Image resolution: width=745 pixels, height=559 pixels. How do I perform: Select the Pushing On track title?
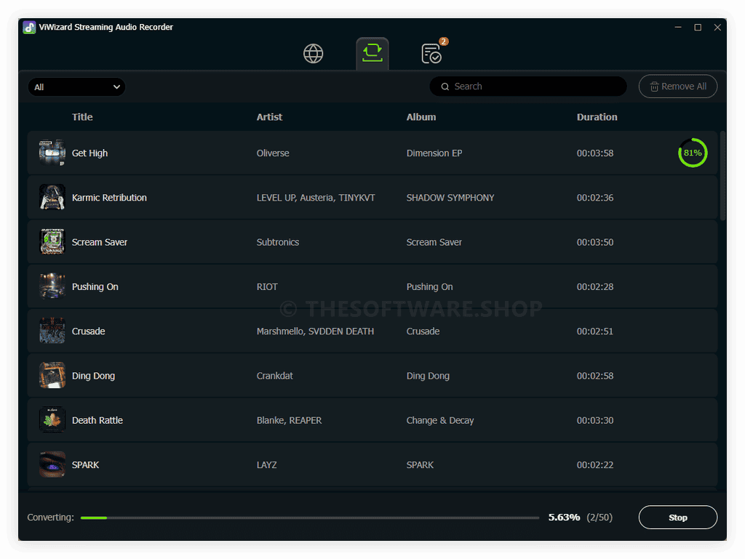[x=95, y=287]
